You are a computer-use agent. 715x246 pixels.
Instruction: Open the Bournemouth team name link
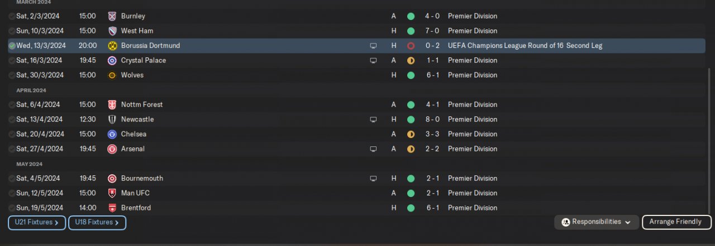(142, 178)
